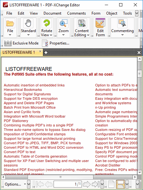Open the Properties panel
Screen dimensions: 143x190
[56, 43]
